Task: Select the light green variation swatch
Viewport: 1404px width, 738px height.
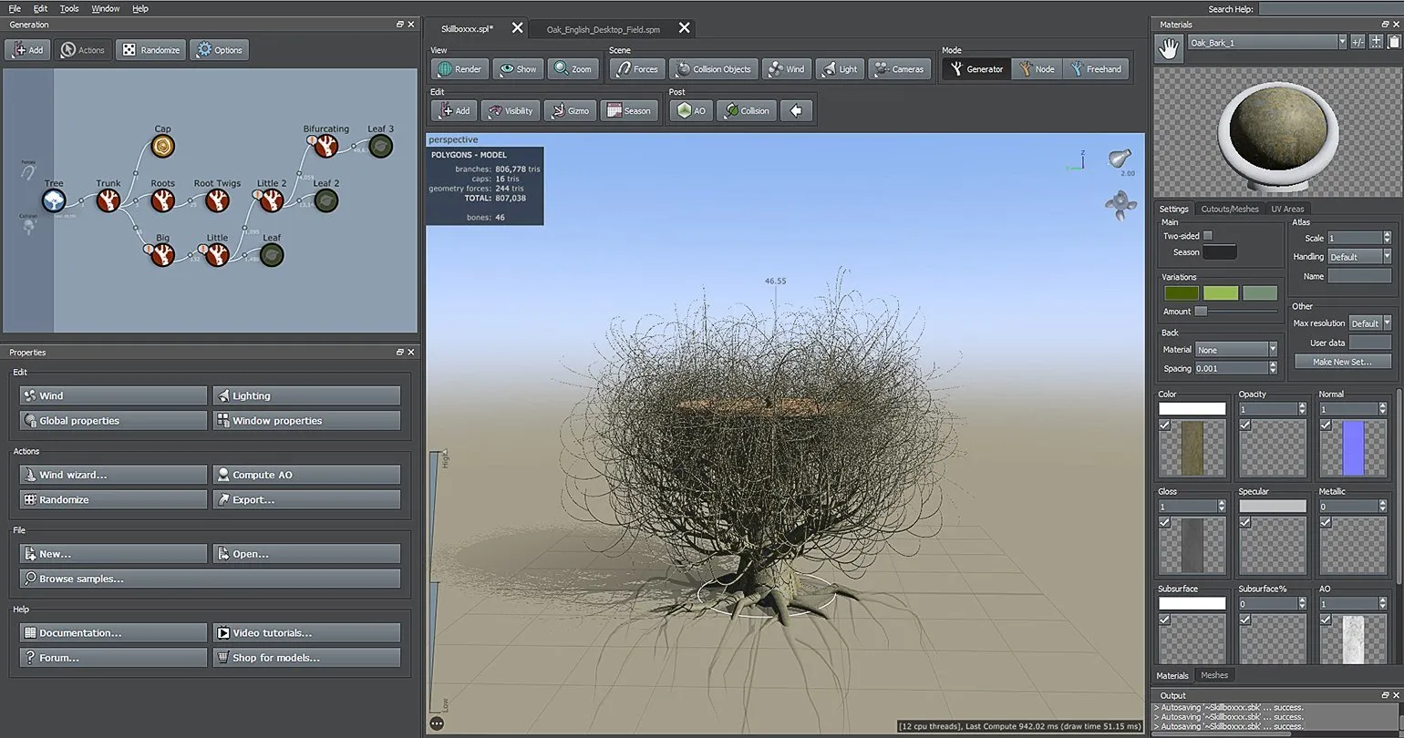Action: 1221,293
